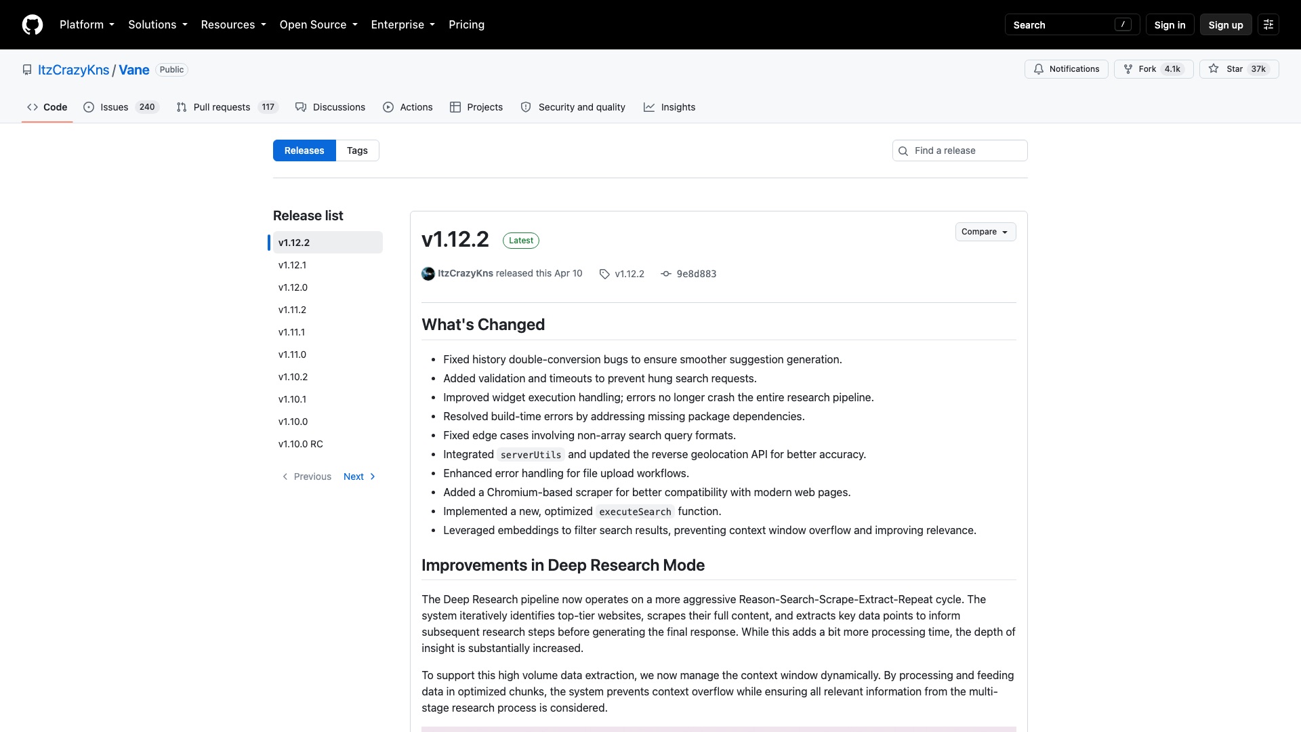Expand the Compare dropdown

[x=985, y=232]
